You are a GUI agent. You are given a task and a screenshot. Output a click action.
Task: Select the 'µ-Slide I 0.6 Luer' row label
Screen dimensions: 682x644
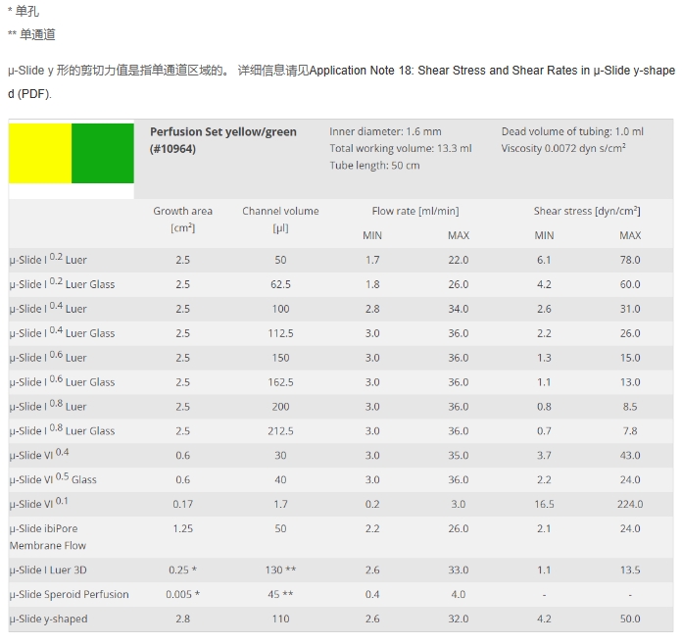click(48, 357)
